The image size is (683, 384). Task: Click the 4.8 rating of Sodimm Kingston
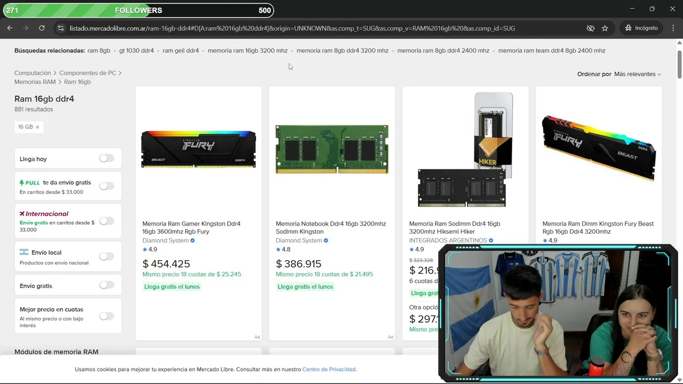tap(283, 249)
